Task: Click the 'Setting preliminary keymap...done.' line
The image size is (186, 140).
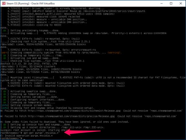Action: tap(30, 31)
